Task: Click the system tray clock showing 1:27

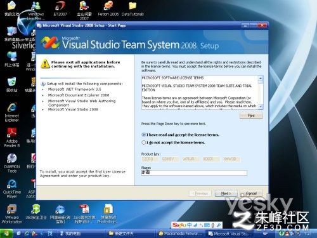Action: [x=307, y=234]
